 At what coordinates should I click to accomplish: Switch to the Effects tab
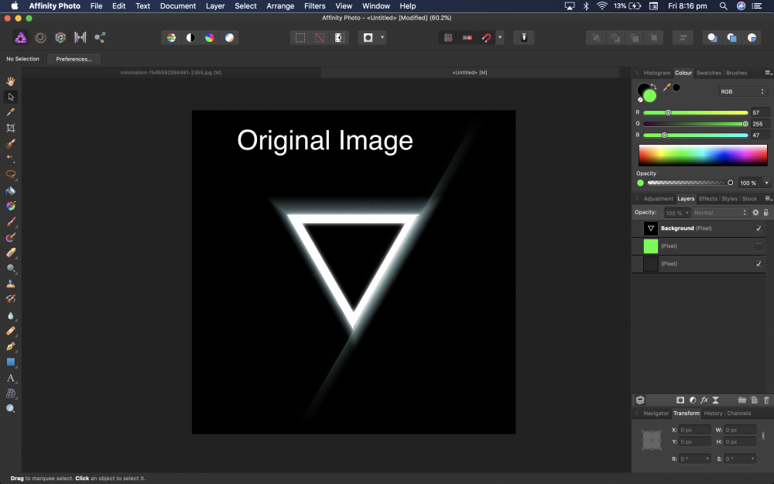pyautogui.click(x=707, y=198)
